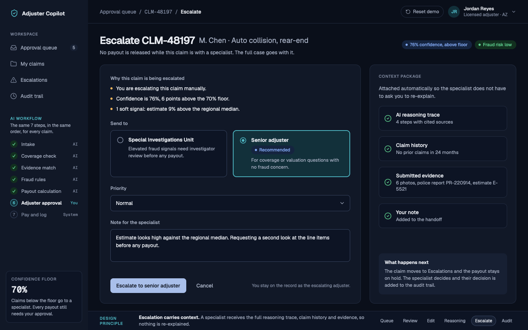The height and width of the screenshot is (330, 528).
Task: Click the Adjuster approval step number icon
Action: [x=14, y=203]
